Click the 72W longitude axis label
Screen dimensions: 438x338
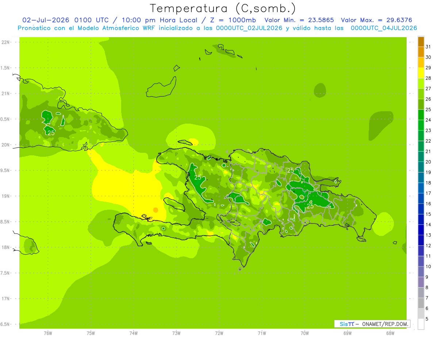tap(219, 333)
